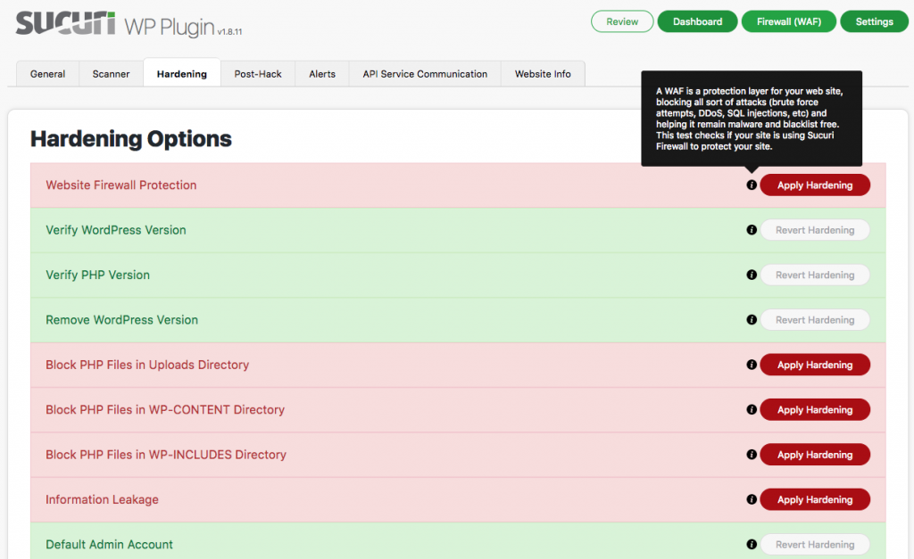Viewport: 914px width, 559px height.
Task: Apply Hardening for Information Leakage
Action: click(815, 499)
